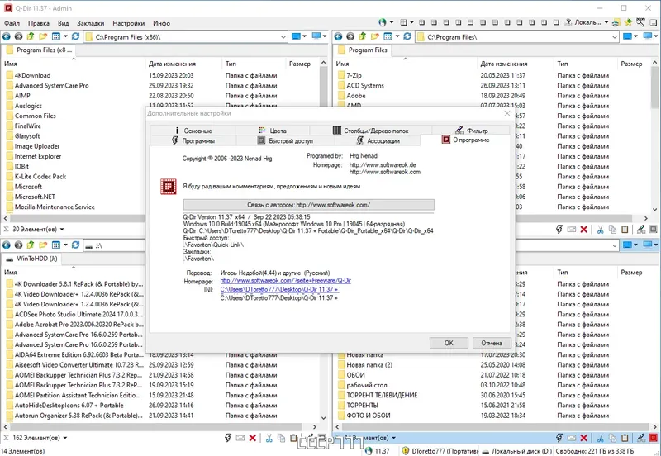661x456 pixels.
Task: Switch to the Основные tab
Action: pos(193,131)
